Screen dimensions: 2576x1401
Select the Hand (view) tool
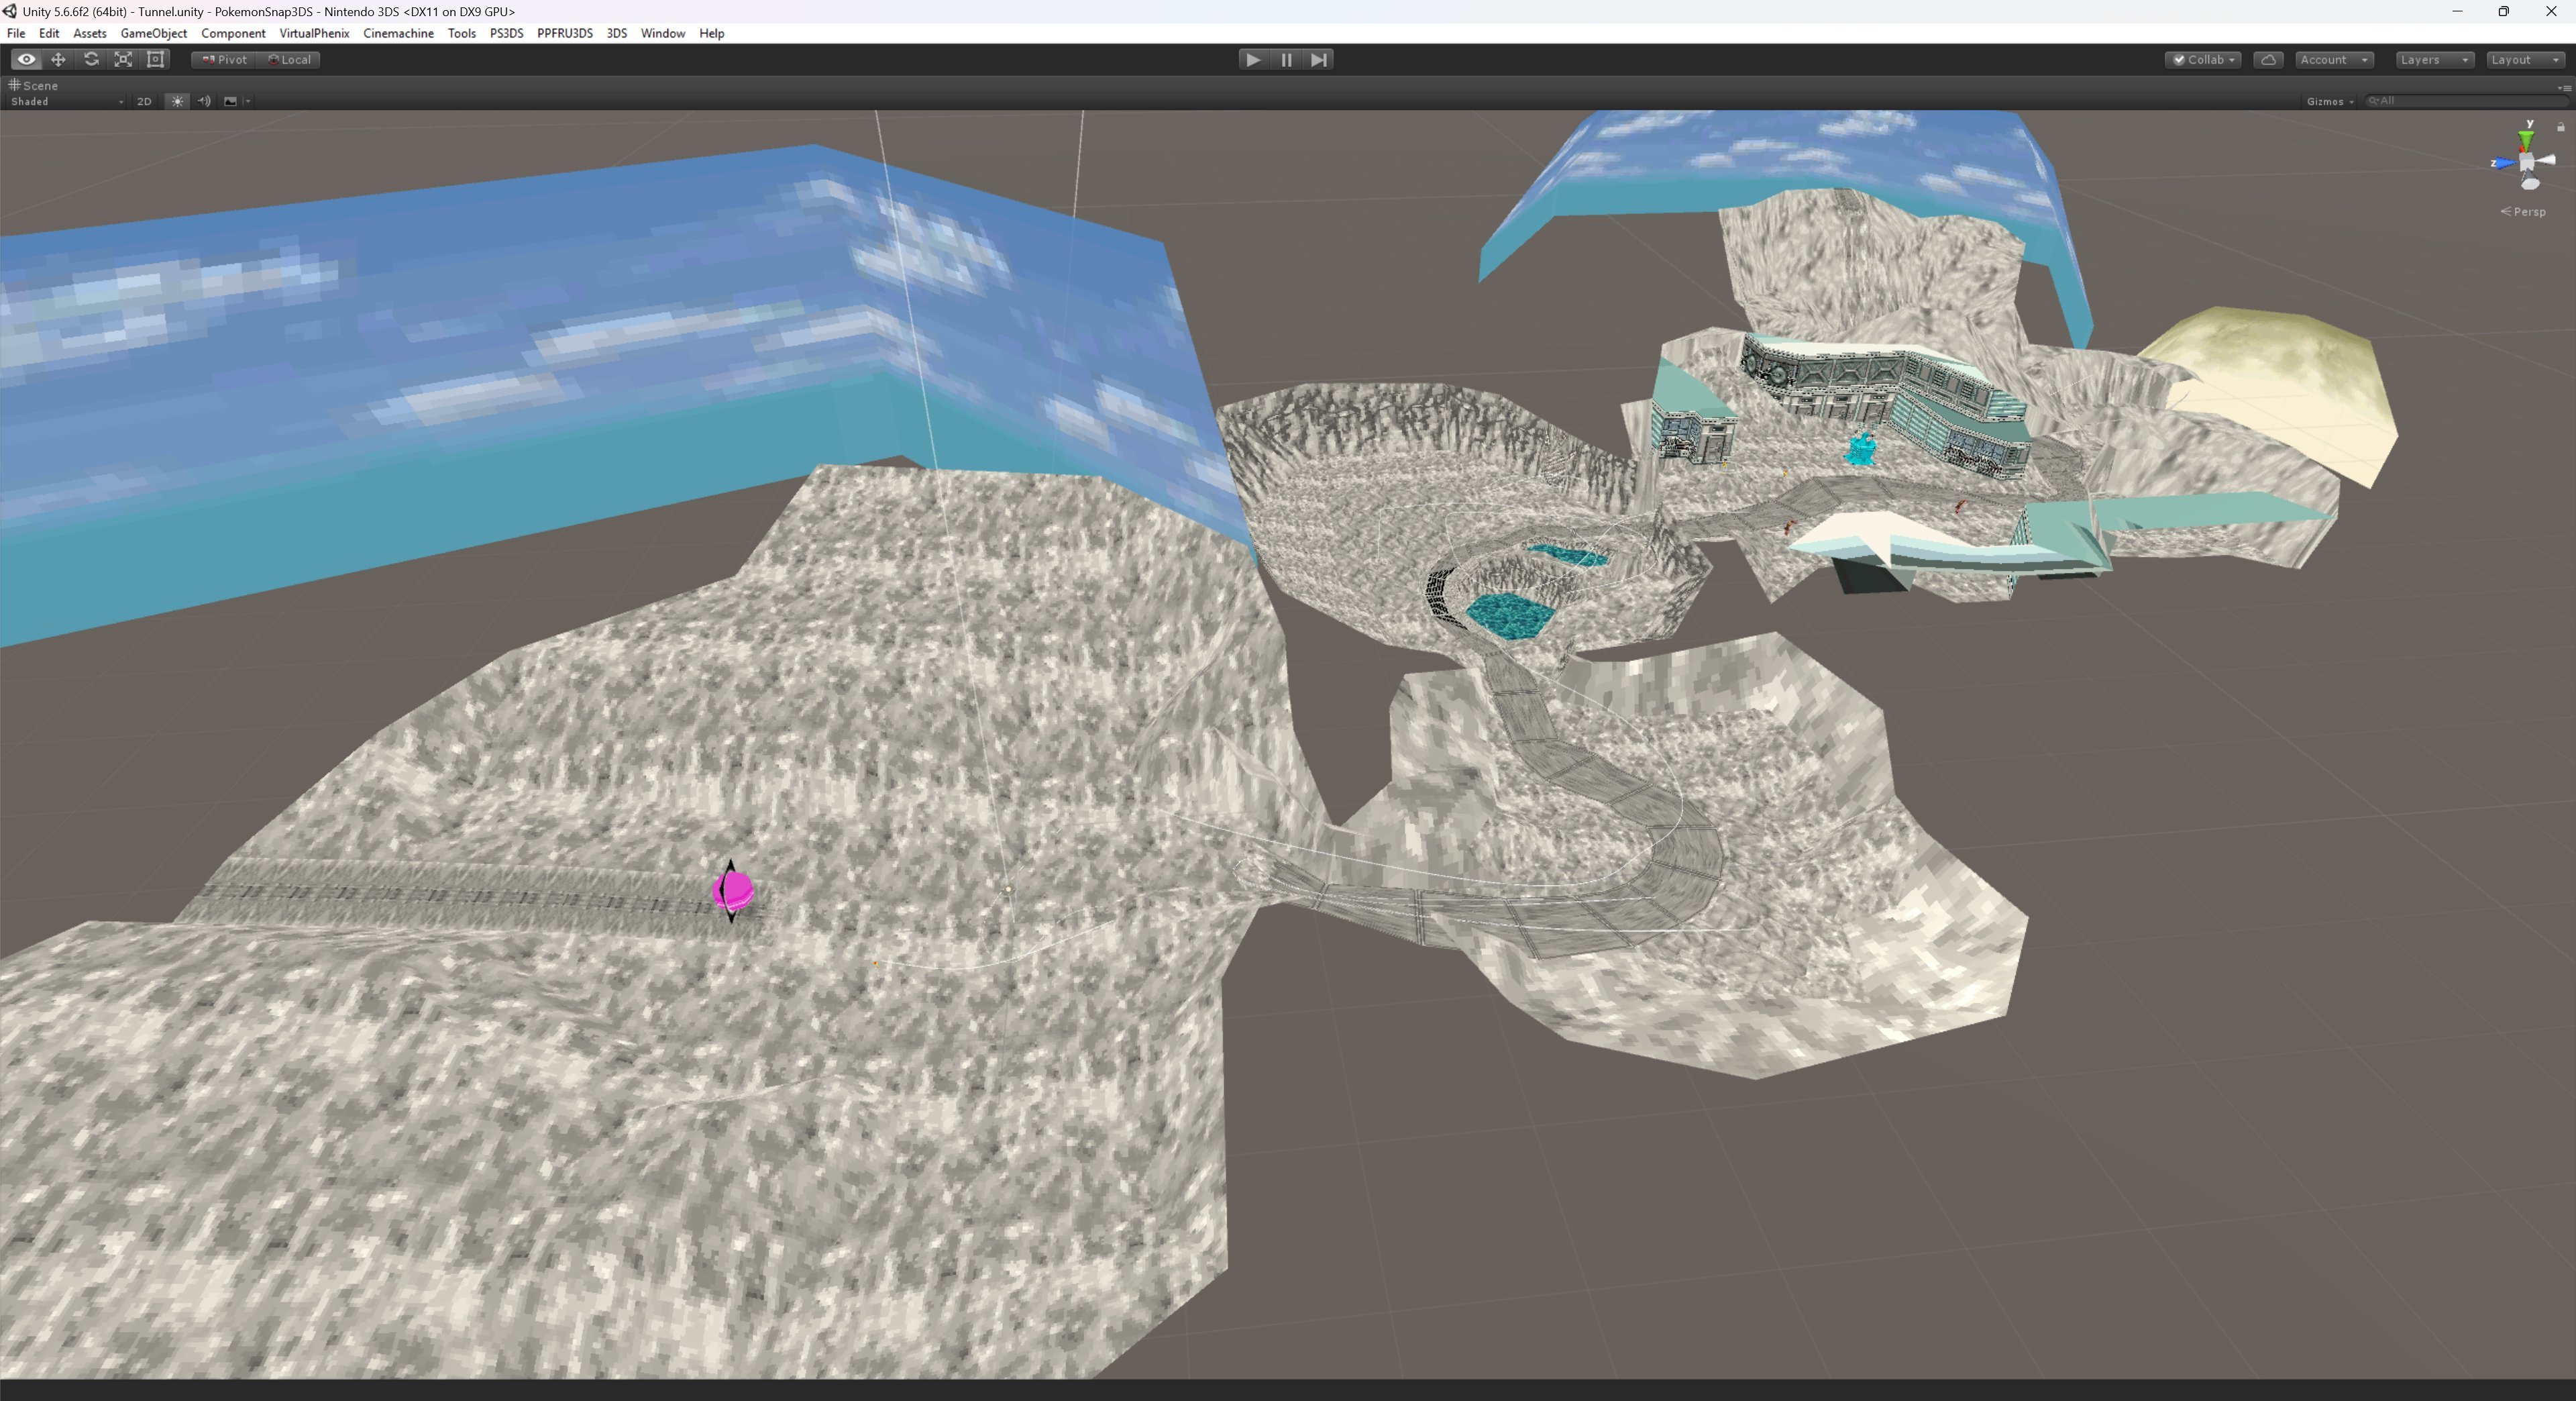click(26, 60)
